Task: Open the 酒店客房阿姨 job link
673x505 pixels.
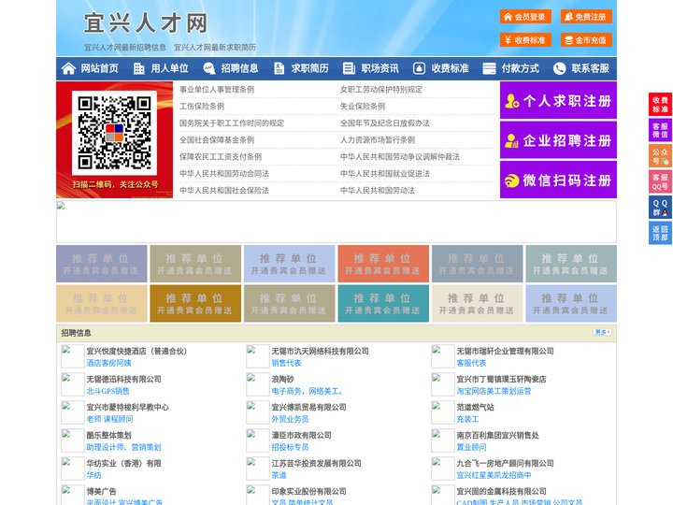Action: [x=108, y=363]
